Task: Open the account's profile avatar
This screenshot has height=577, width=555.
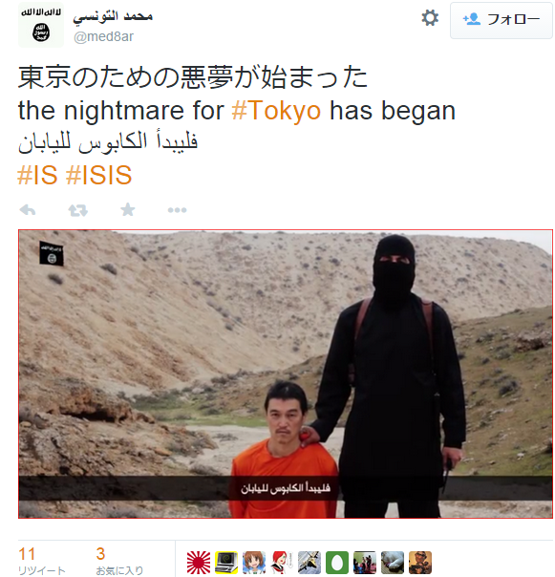Action: point(41,25)
